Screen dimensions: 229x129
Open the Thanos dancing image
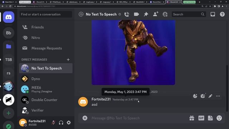tap(133, 53)
